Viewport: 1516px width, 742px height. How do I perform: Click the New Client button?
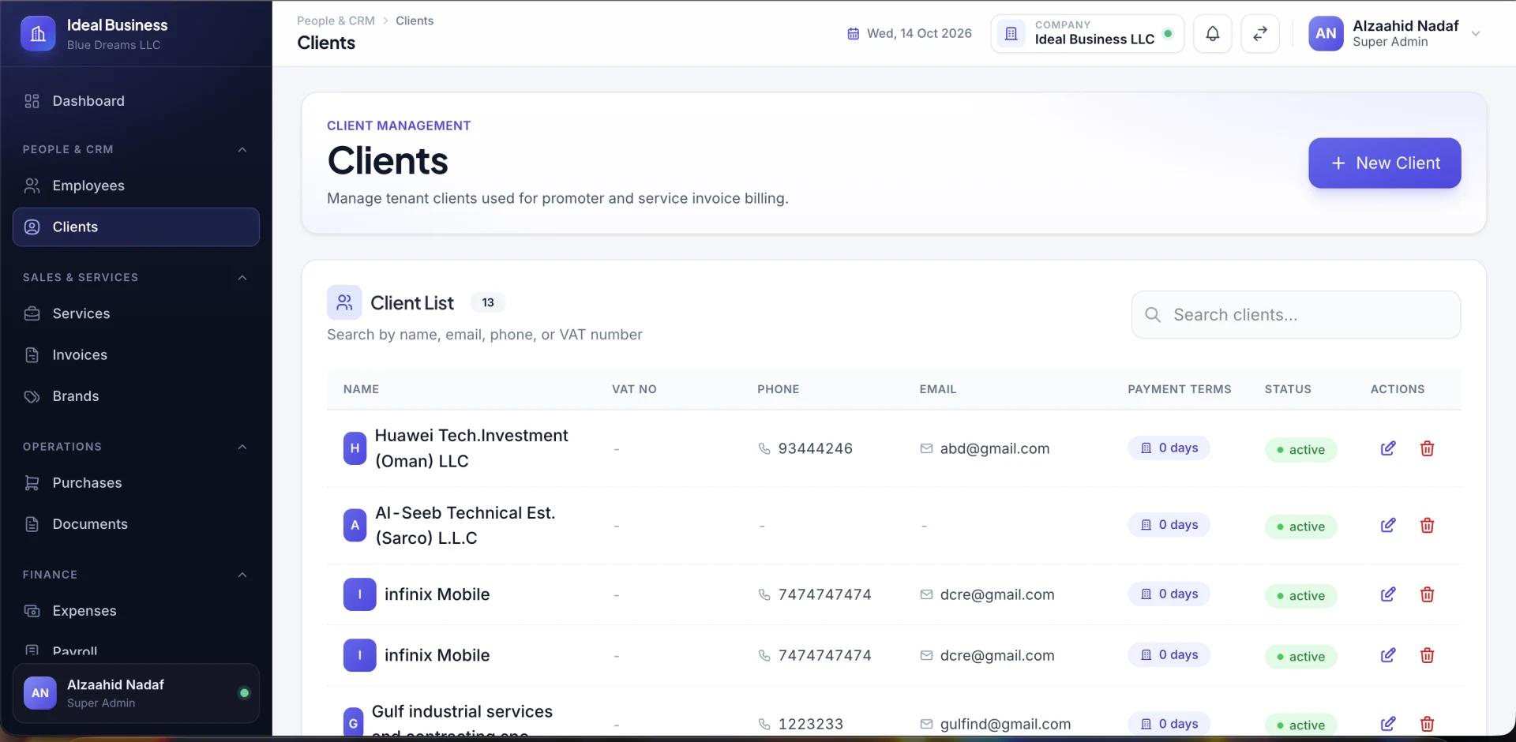point(1384,163)
